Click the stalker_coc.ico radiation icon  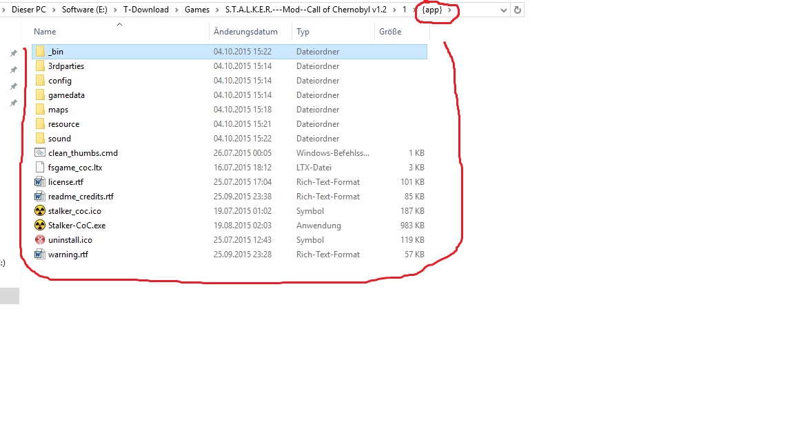coord(40,211)
